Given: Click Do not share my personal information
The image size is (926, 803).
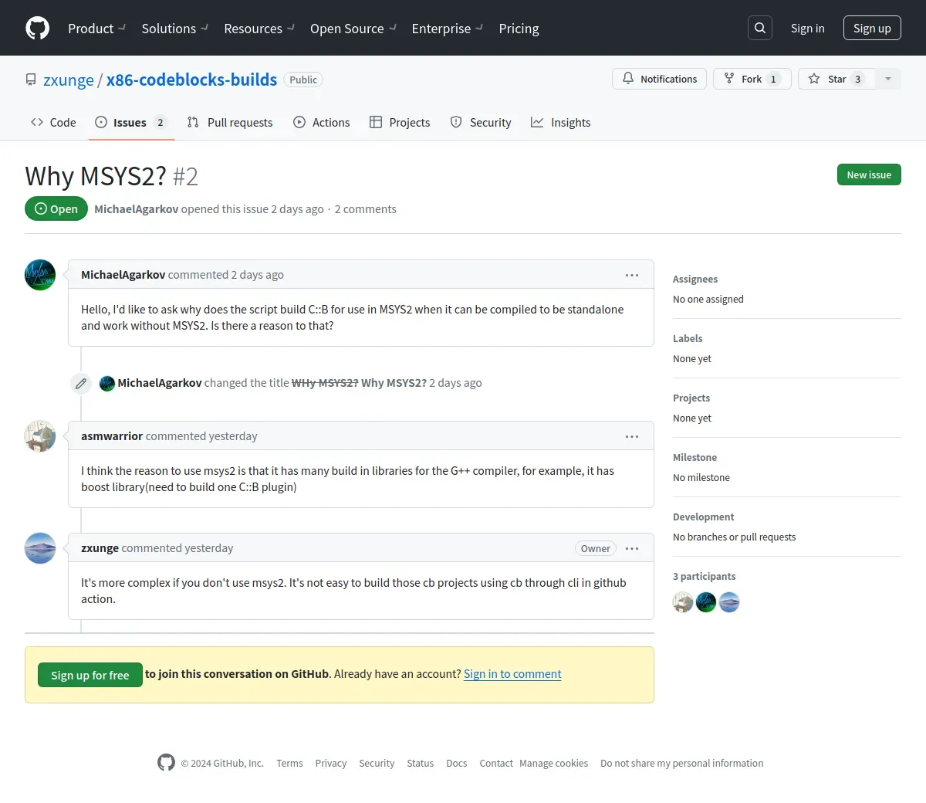Looking at the screenshot, I should tap(682, 763).
